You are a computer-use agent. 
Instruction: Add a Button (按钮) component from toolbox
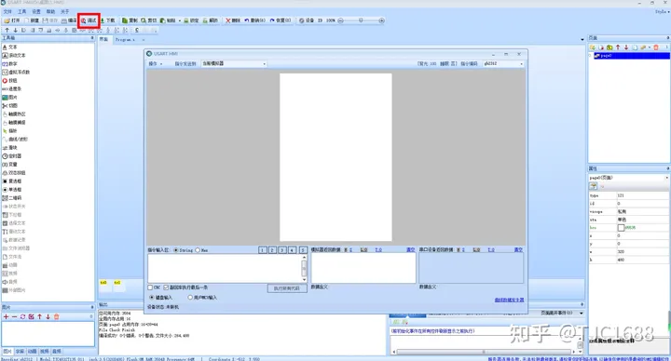(x=10, y=80)
